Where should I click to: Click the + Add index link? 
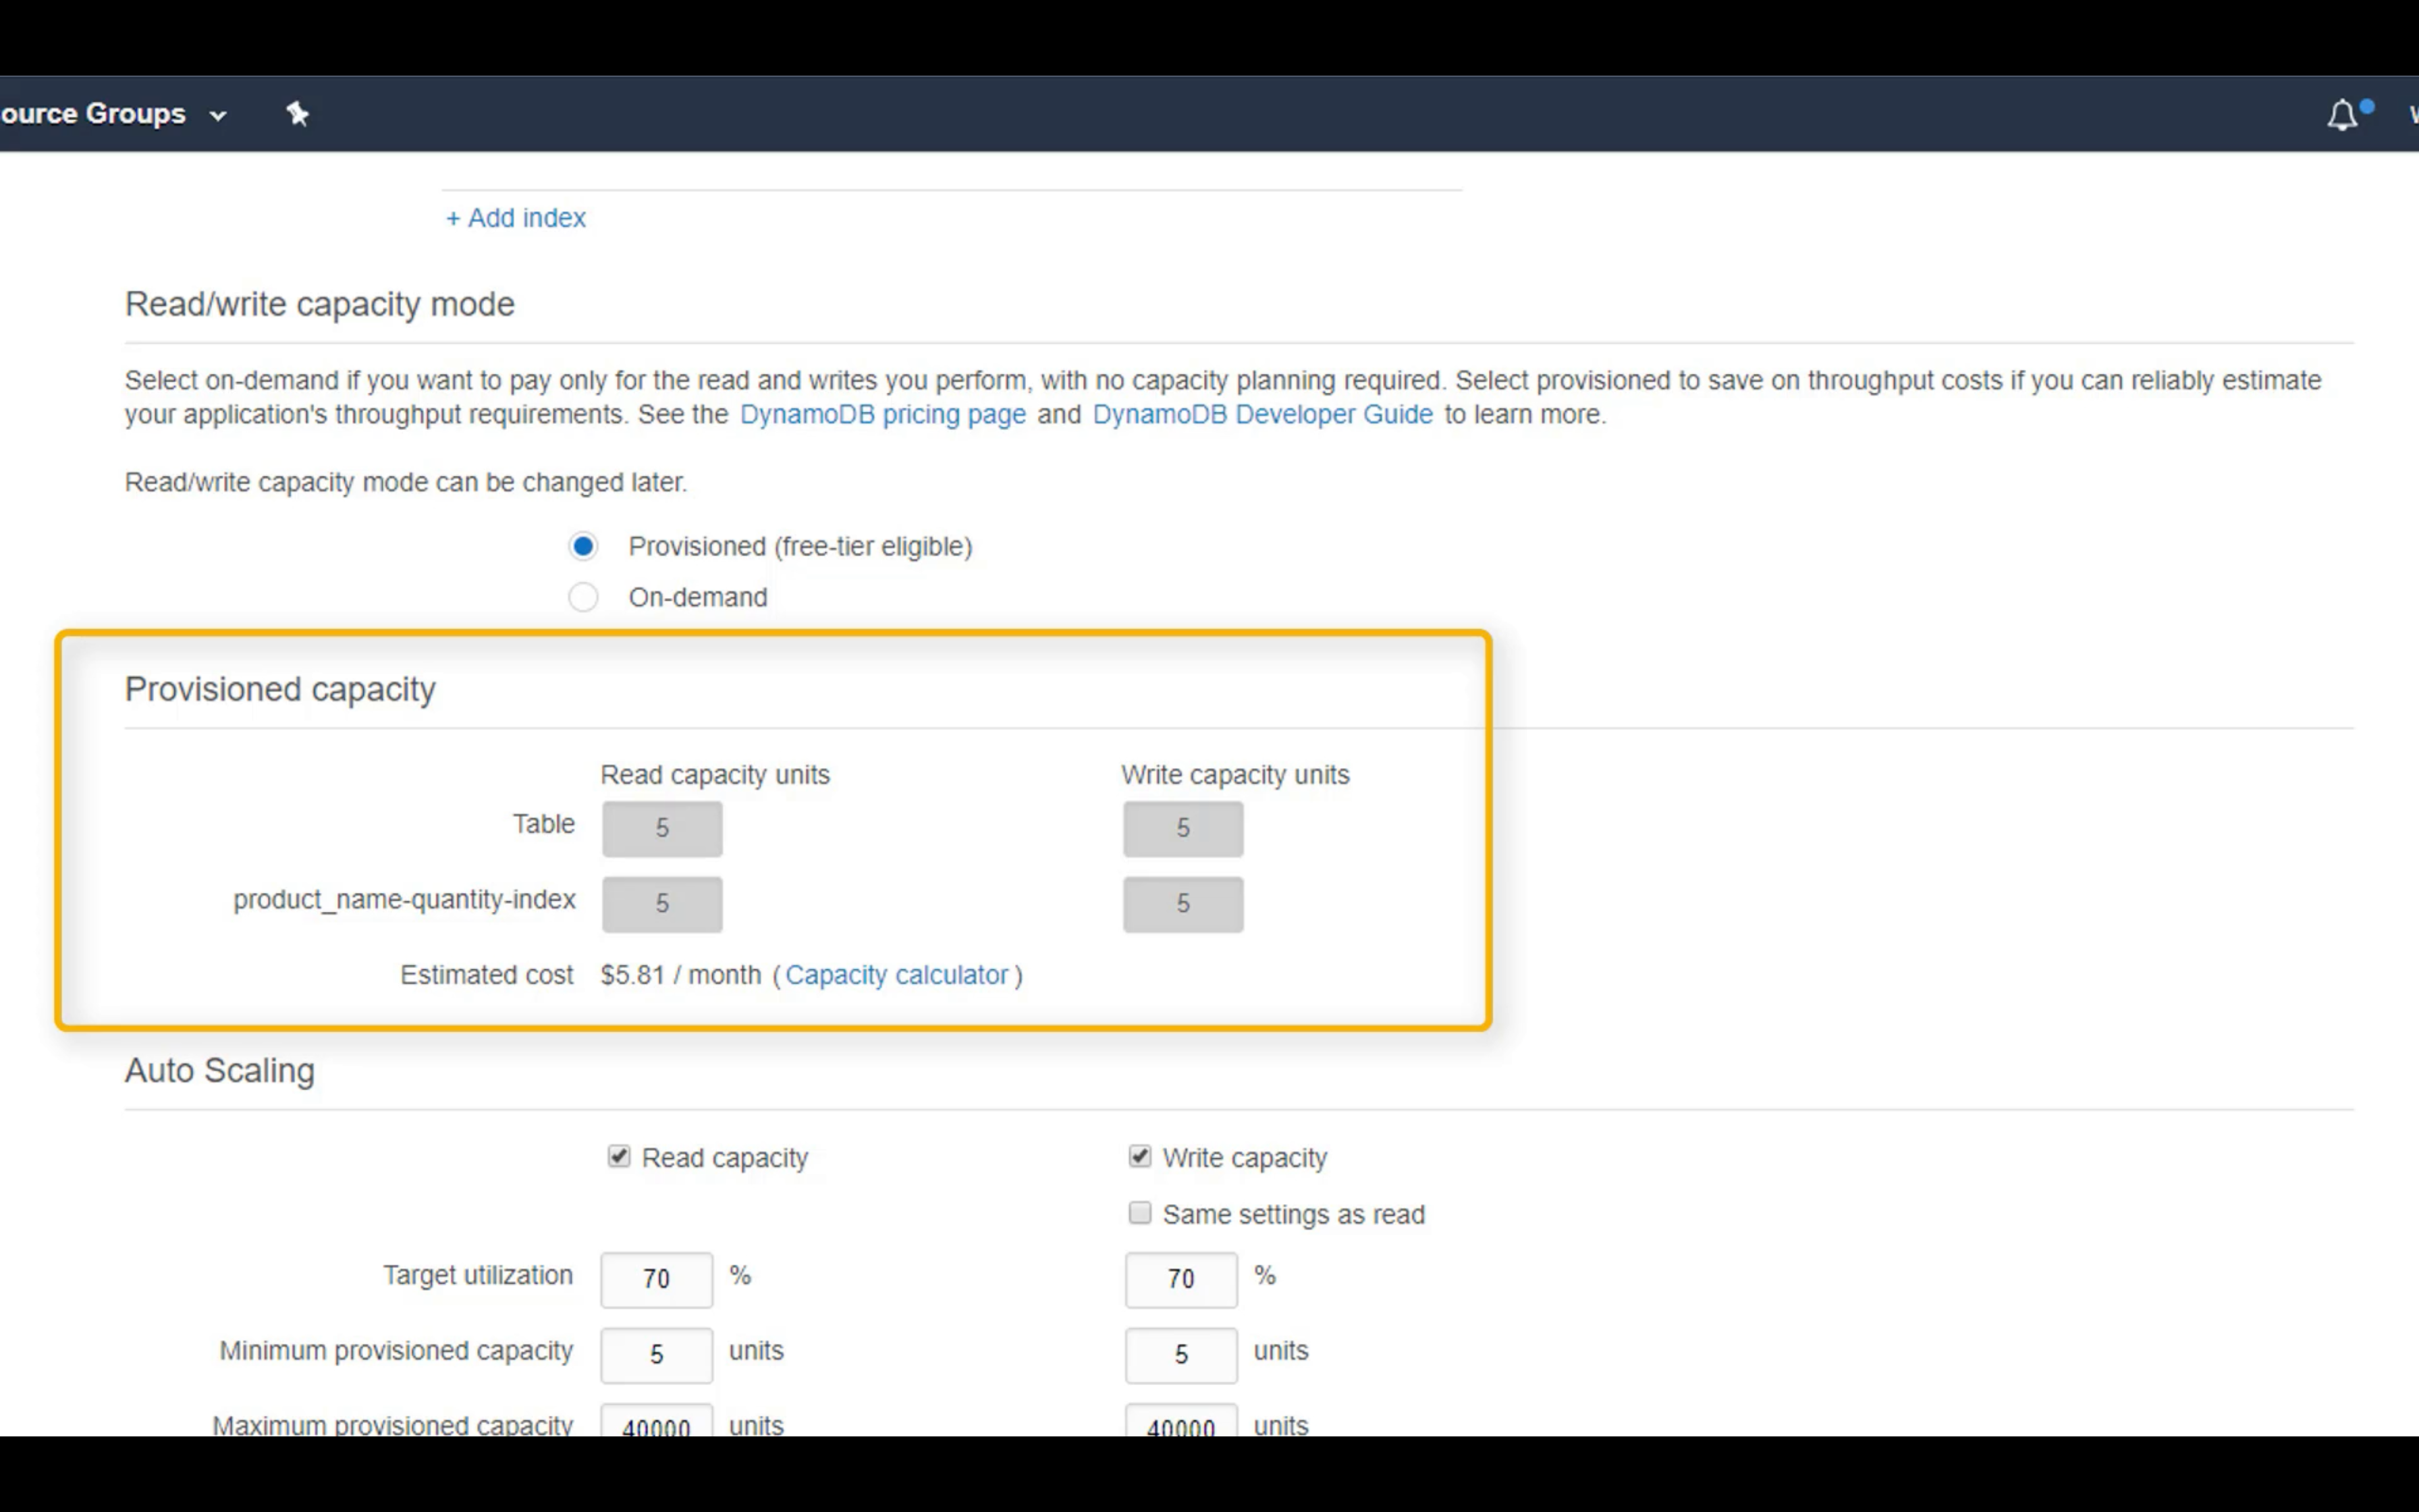point(516,218)
